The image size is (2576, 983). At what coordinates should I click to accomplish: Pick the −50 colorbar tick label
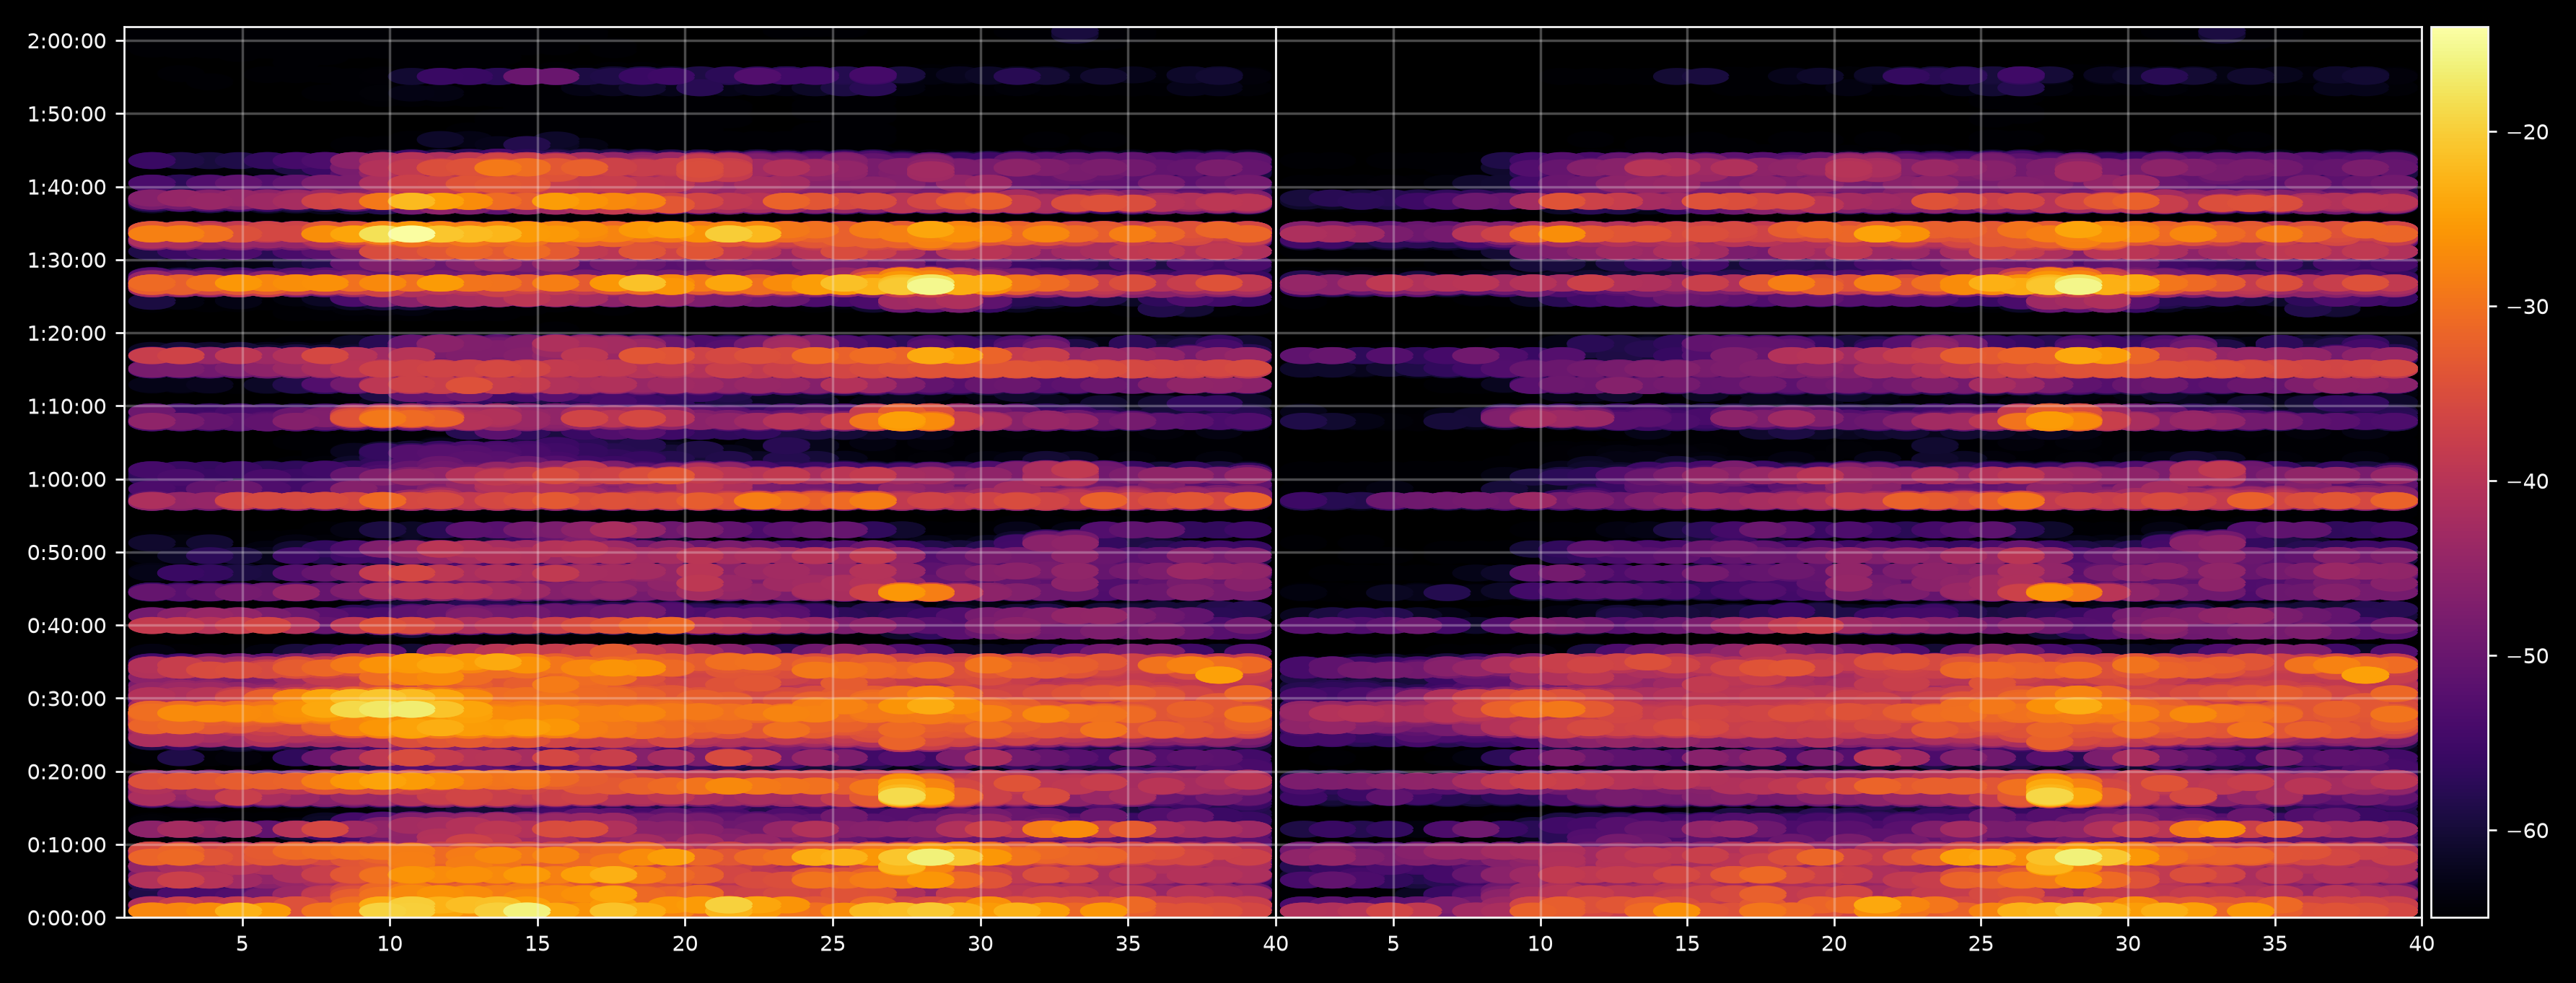click(2528, 656)
